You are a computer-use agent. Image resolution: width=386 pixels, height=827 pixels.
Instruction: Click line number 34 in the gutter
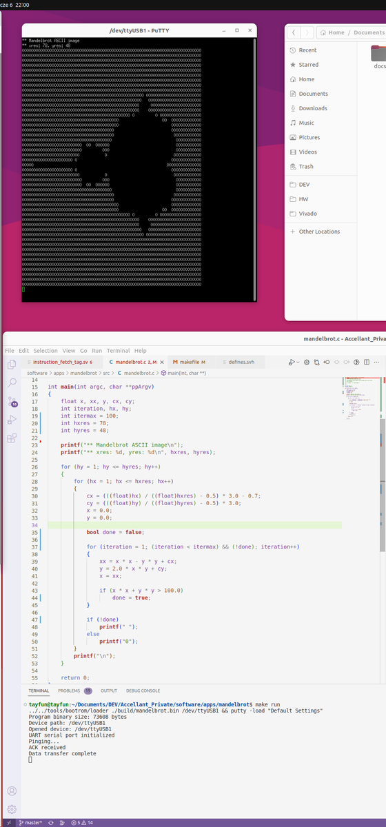pos(34,525)
